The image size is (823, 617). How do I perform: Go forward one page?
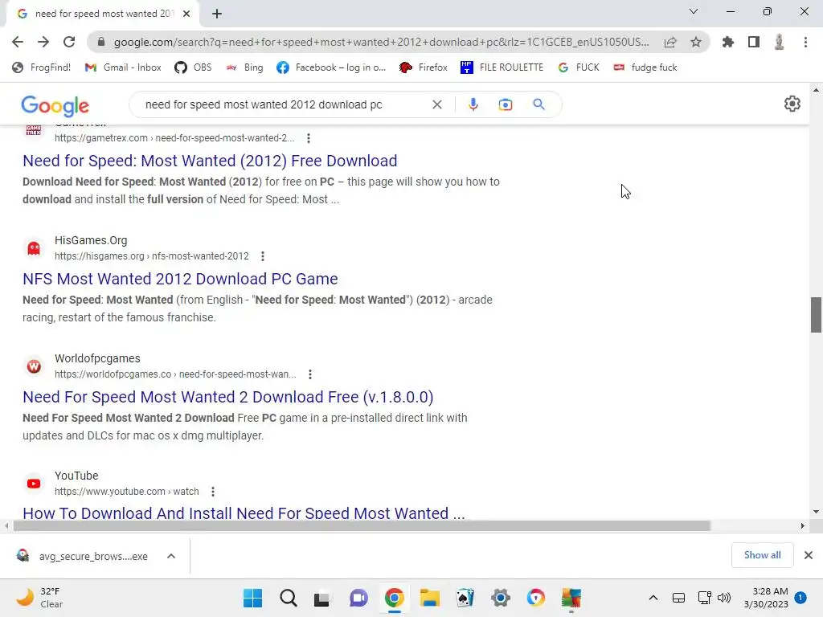click(43, 42)
